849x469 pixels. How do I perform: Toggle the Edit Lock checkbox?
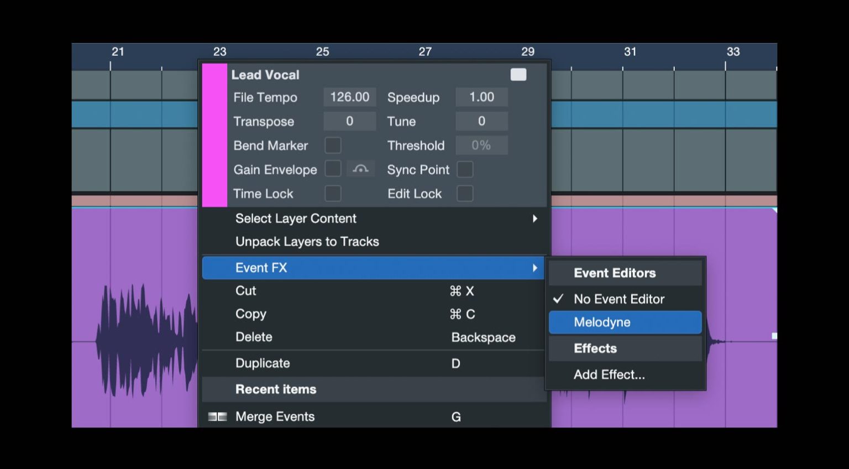pos(464,193)
